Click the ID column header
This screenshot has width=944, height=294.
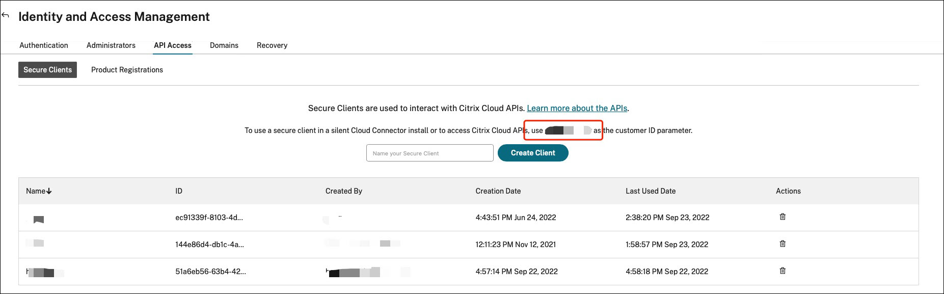179,191
